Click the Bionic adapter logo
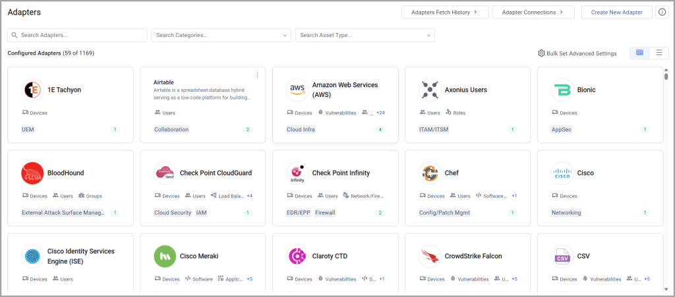 click(563, 90)
